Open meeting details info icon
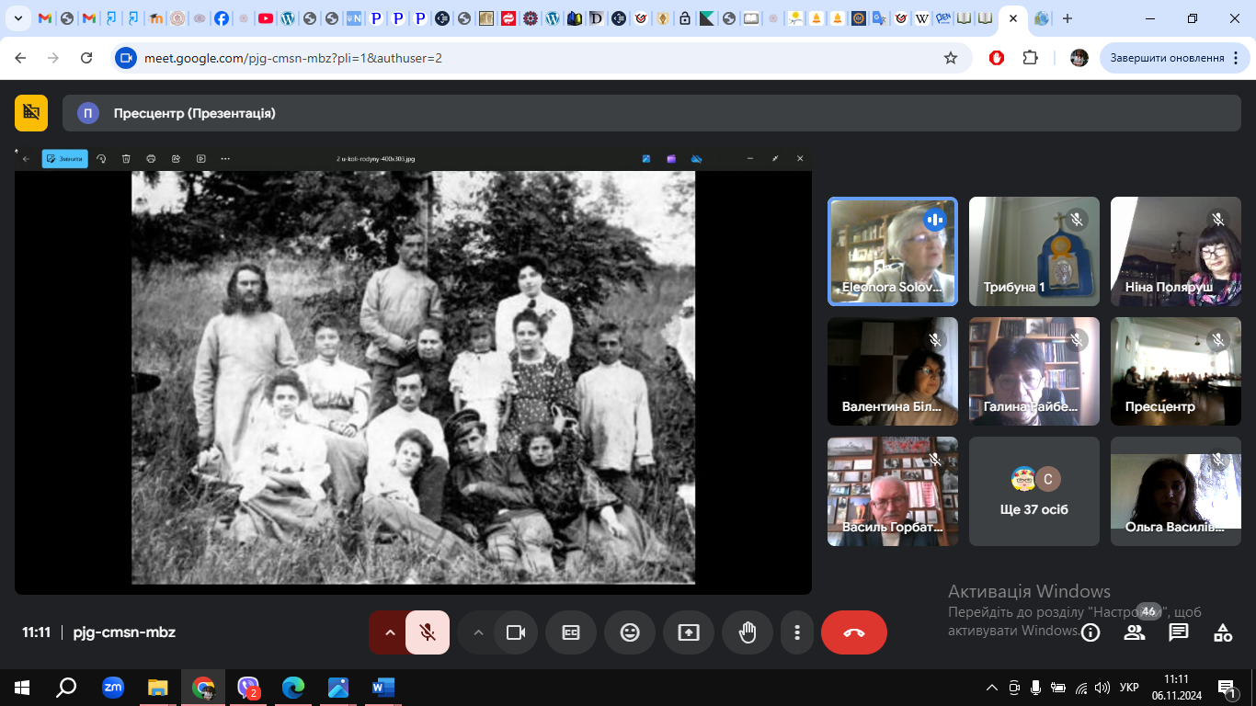The height and width of the screenshot is (706, 1256). click(1090, 632)
